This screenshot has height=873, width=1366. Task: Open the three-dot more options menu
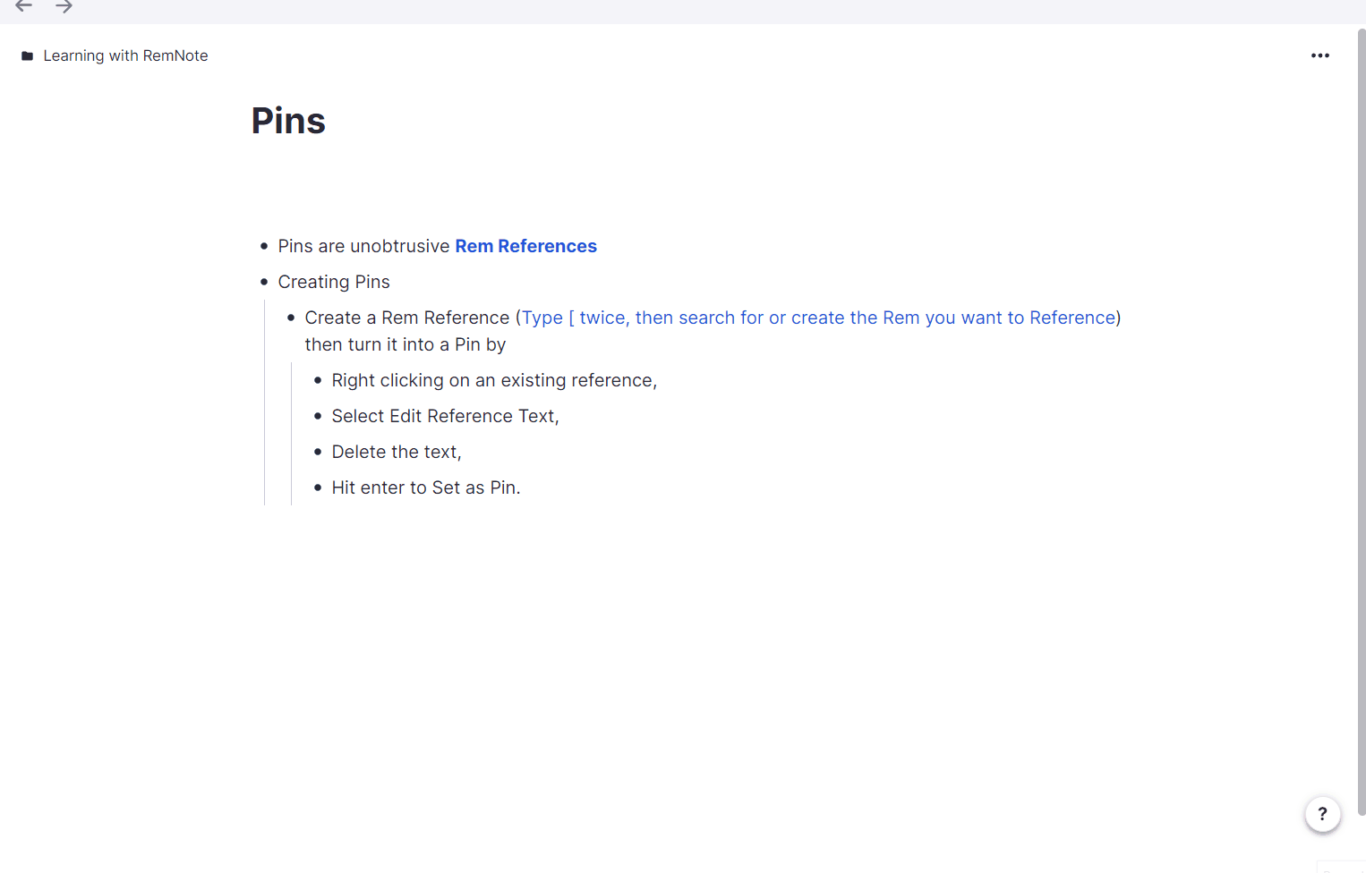click(x=1319, y=55)
